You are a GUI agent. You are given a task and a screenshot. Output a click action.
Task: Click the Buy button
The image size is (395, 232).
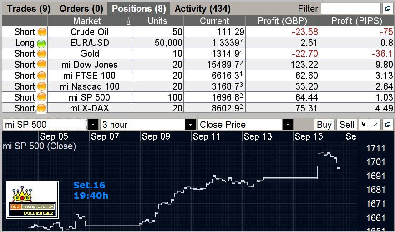point(324,125)
